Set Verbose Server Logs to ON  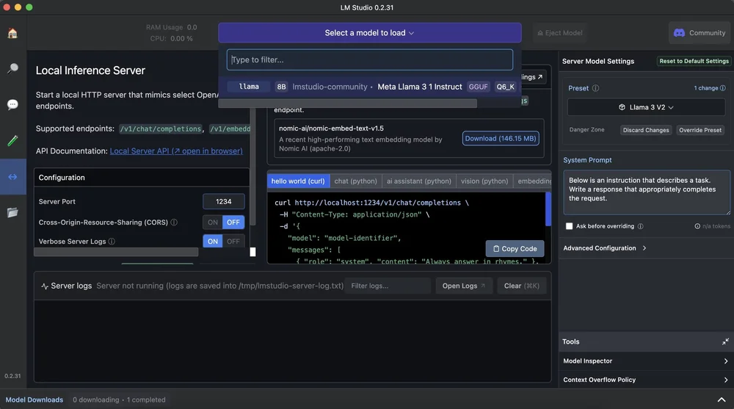coord(213,242)
